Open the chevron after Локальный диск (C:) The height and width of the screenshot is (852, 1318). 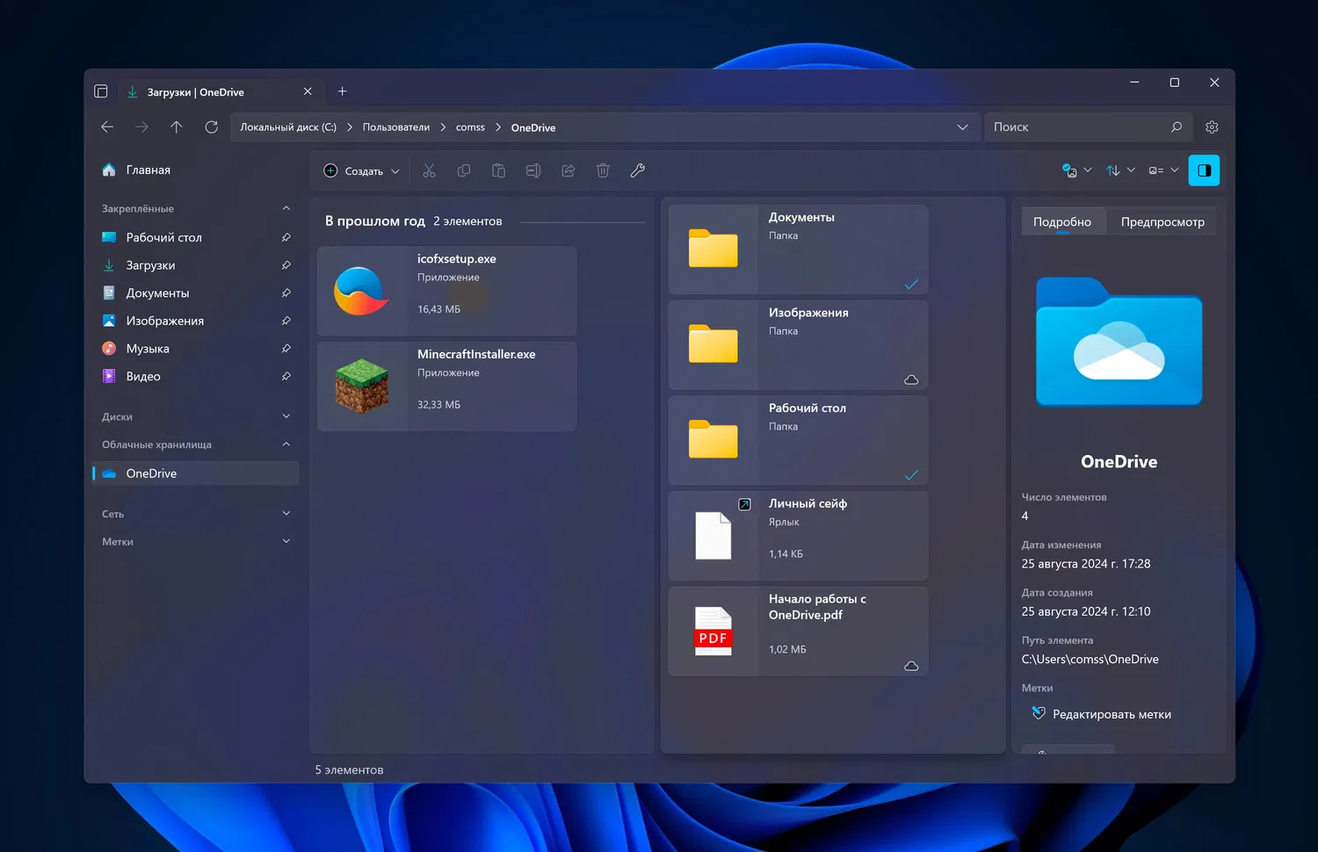350,127
